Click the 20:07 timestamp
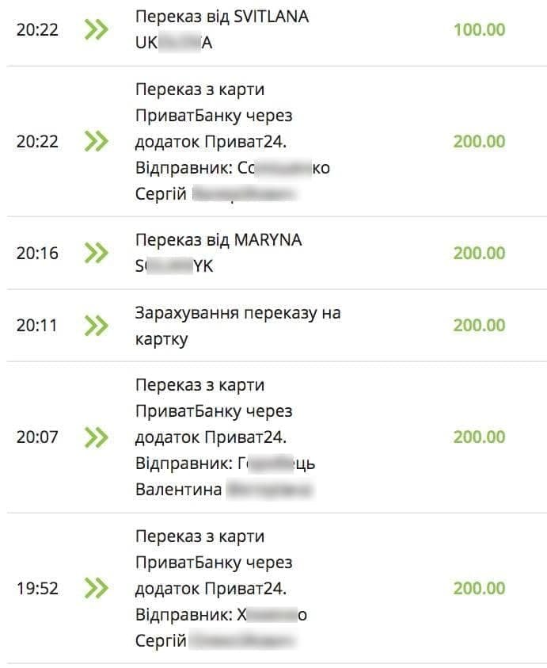Viewport: 547px width, 668px height. [x=37, y=437]
